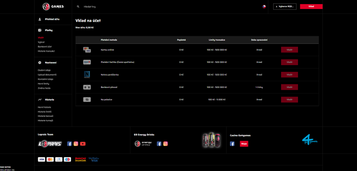Open 'Historie limitů' link
Viewport: 357px width, 171px height.
tap(45, 112)
